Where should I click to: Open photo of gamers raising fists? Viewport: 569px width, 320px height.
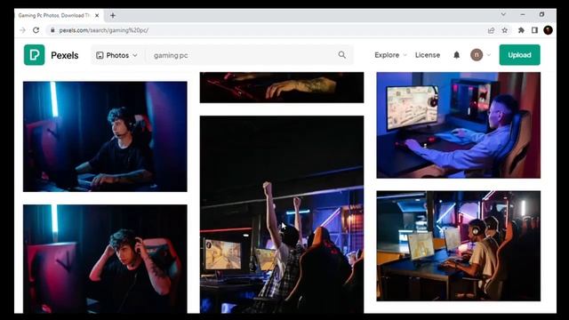pos(282,214)
